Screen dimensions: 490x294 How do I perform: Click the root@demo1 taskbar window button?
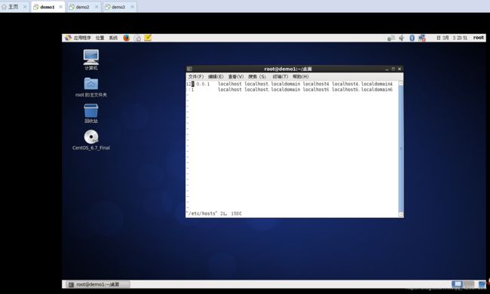pos(98,284)
